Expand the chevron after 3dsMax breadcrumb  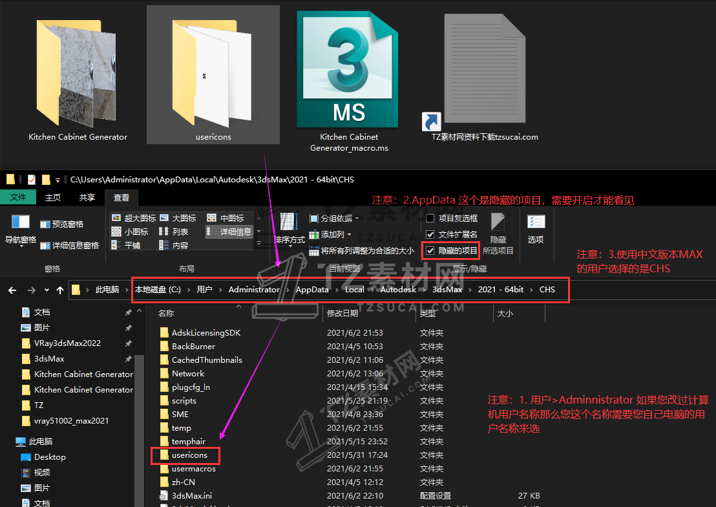470,290
